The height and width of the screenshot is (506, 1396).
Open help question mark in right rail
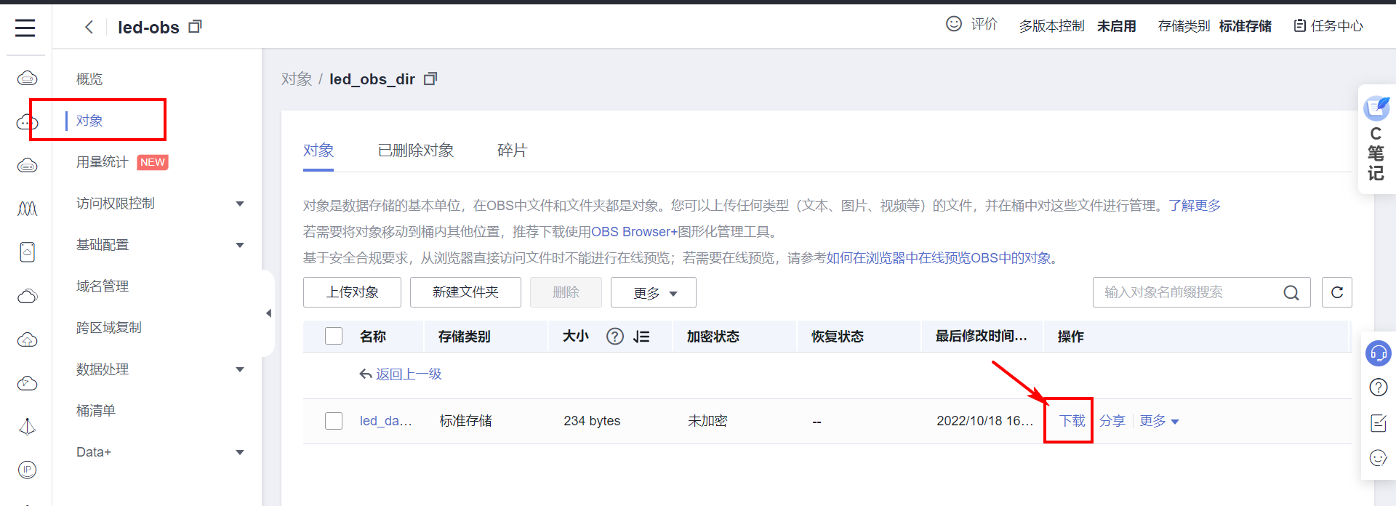(x=1378, y=387)
